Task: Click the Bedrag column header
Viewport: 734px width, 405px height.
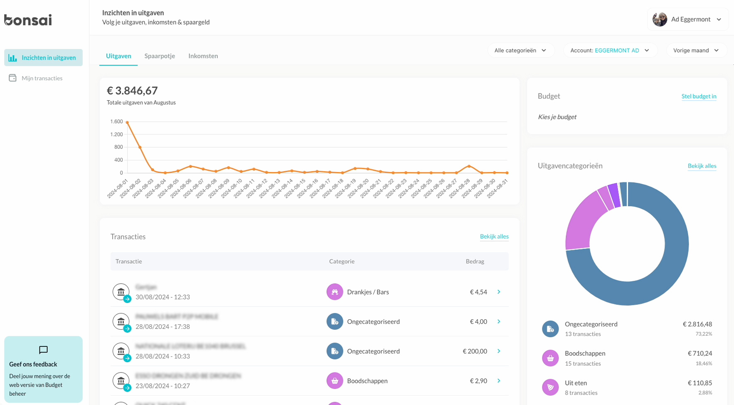Action: (475, 261)
